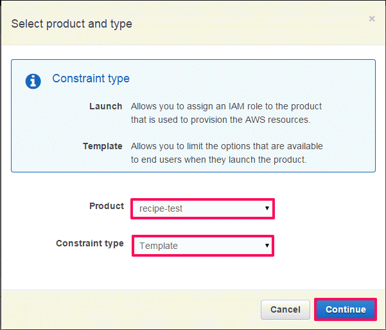Screen dimensions: 386x330
Task: Click the Continue button
Action: (x=346, y=309)
